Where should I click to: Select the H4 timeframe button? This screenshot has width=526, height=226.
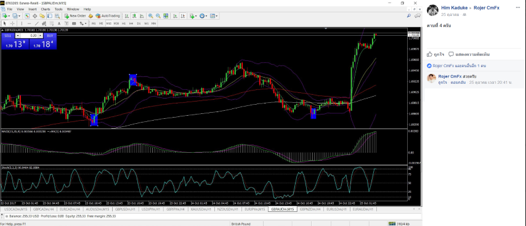(x=131, y=23)
